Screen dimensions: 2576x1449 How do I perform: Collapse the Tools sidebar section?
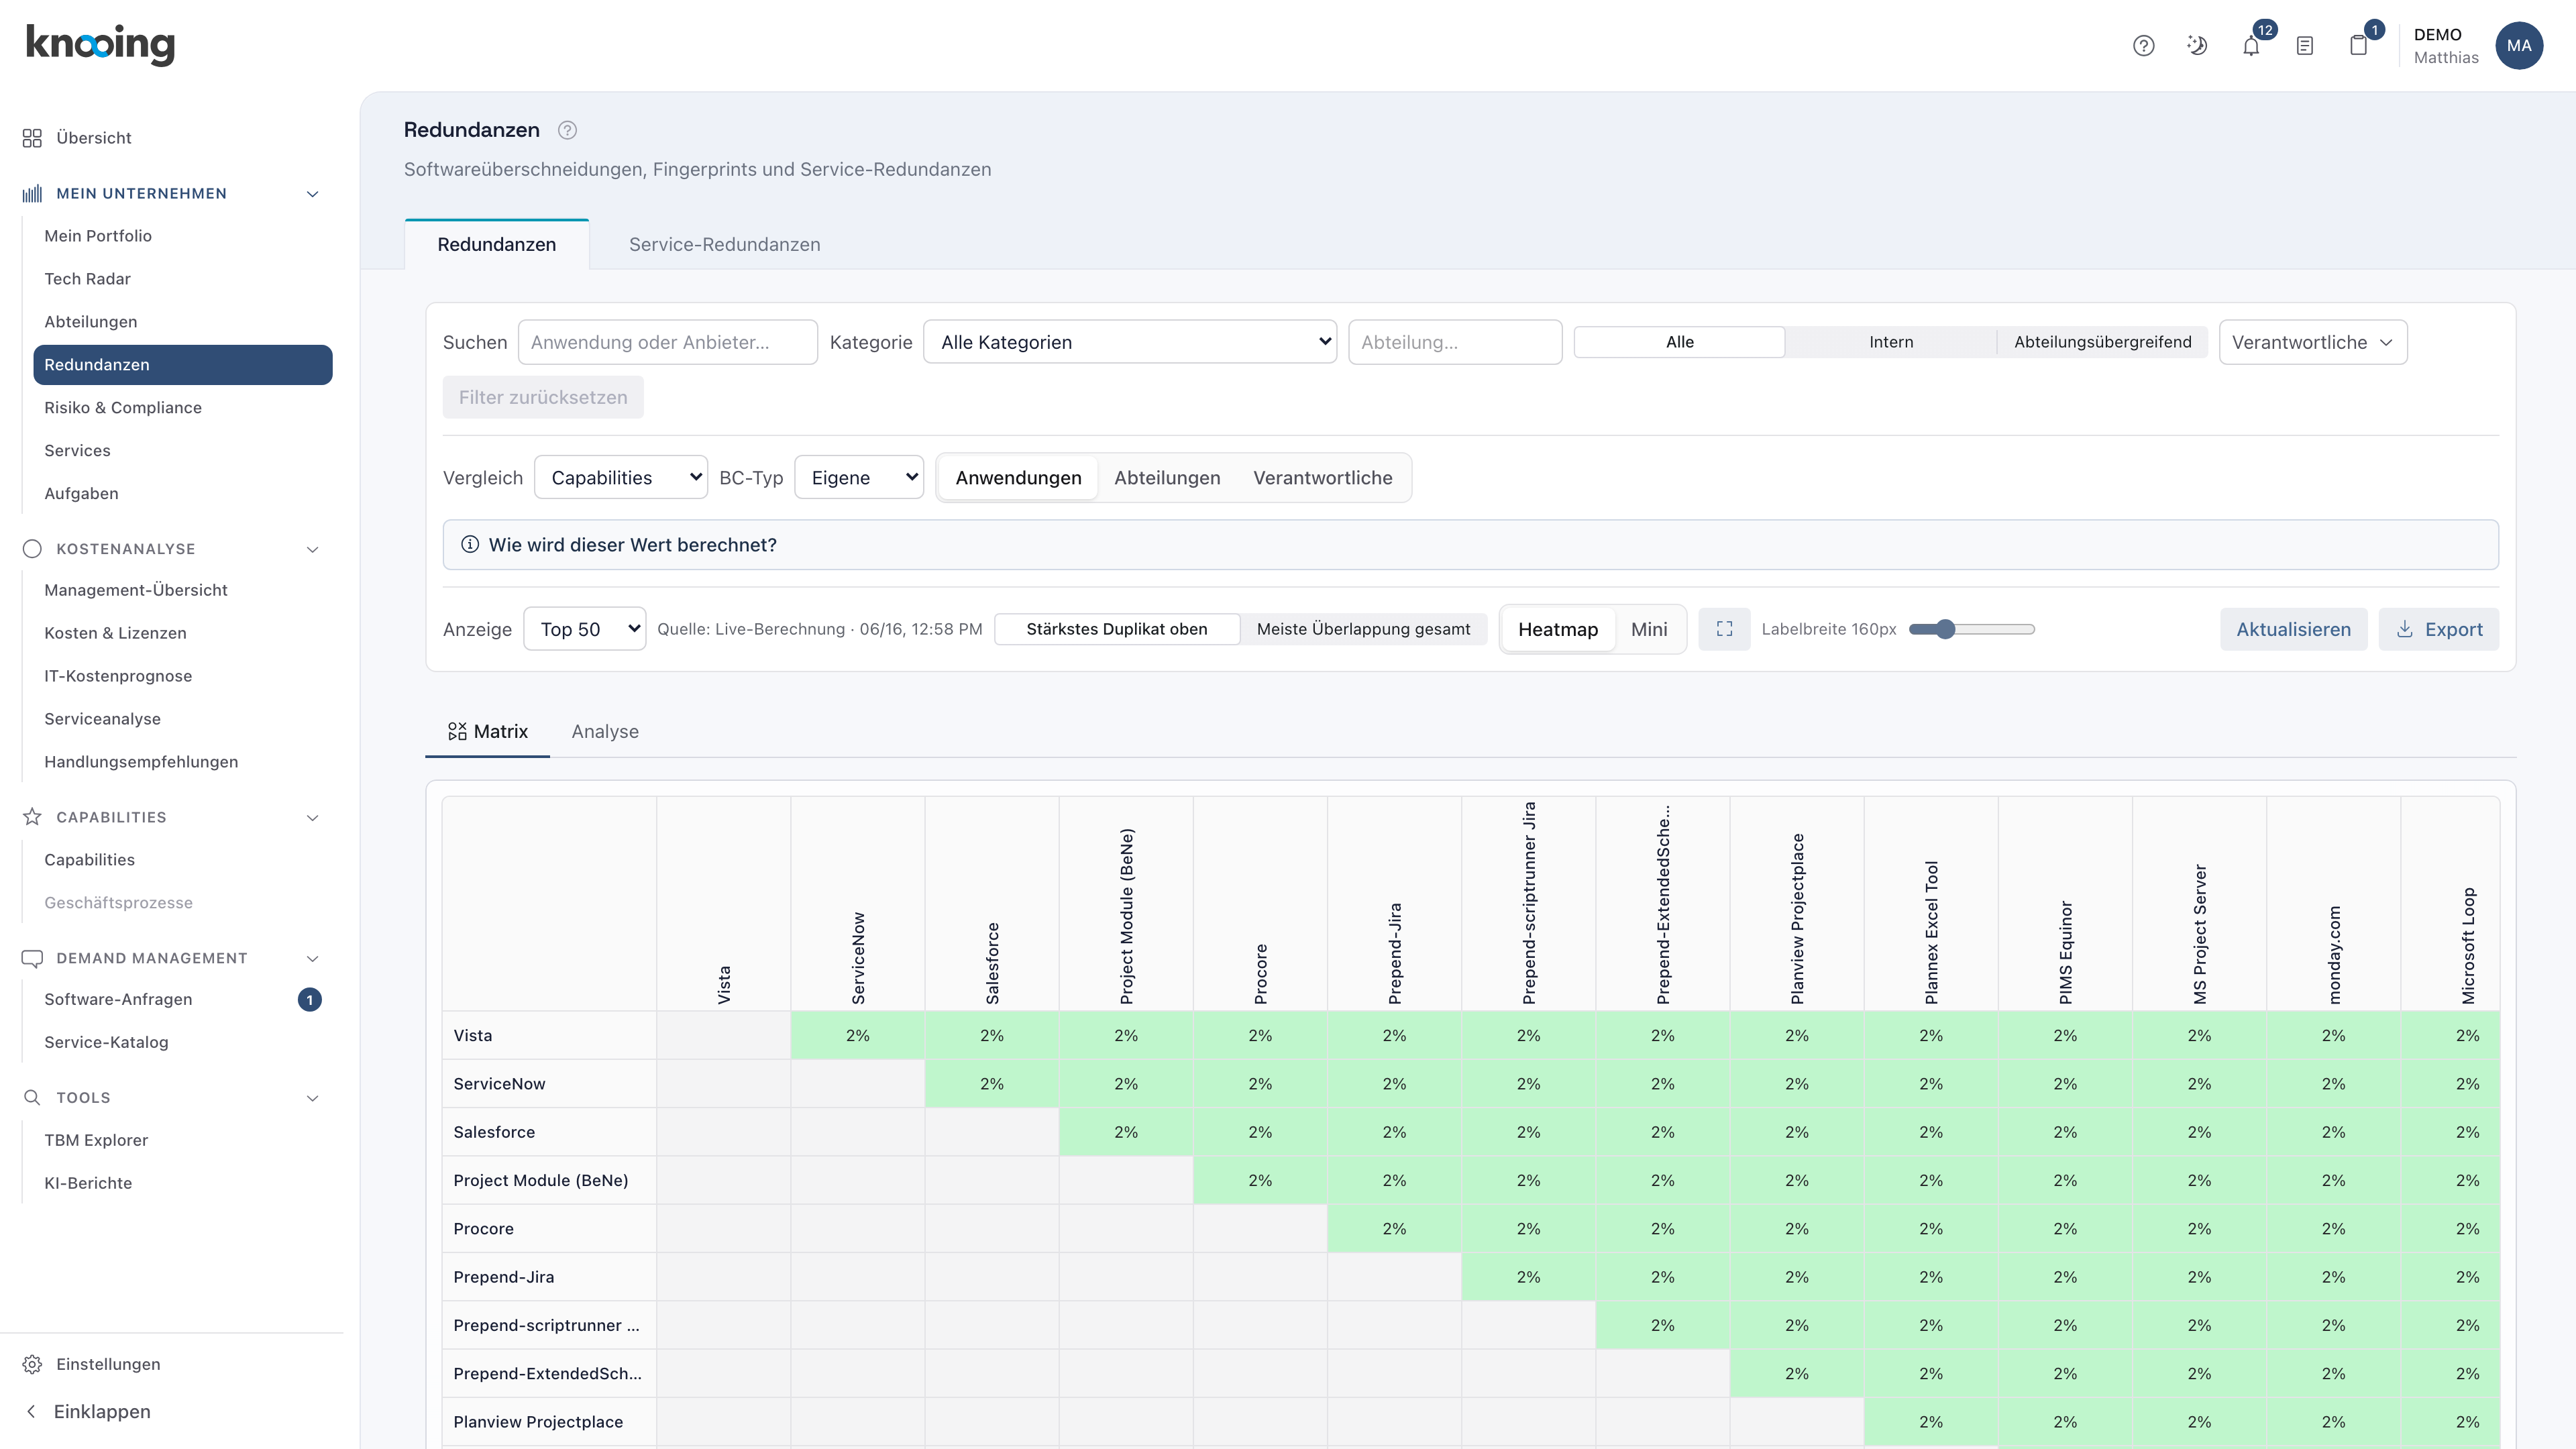tap(312, 1098)
